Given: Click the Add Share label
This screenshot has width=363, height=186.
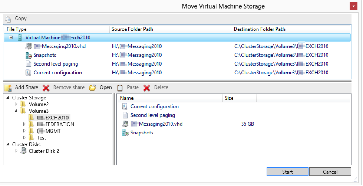Looking at the screenshot, I should 27,87.
